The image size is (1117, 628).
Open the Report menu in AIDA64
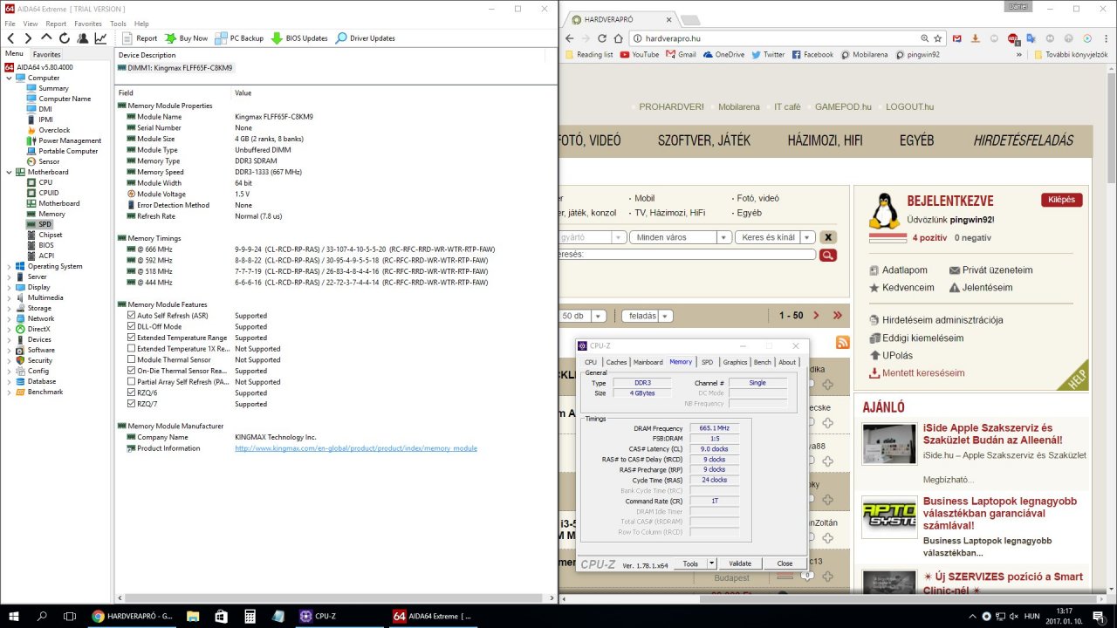[56, 24]
